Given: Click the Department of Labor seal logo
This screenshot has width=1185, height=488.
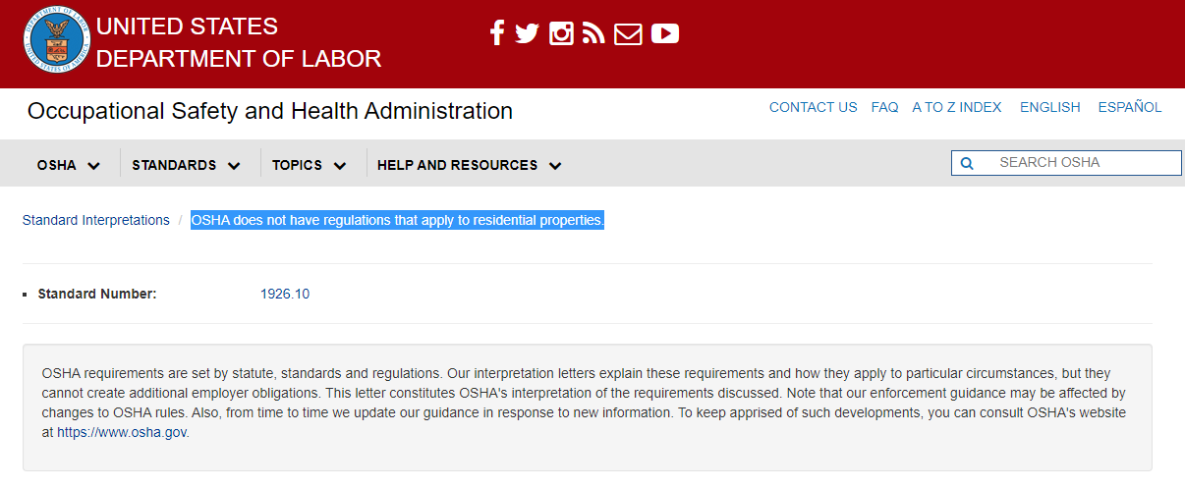Looking at the screenshot, I should 54,43.
